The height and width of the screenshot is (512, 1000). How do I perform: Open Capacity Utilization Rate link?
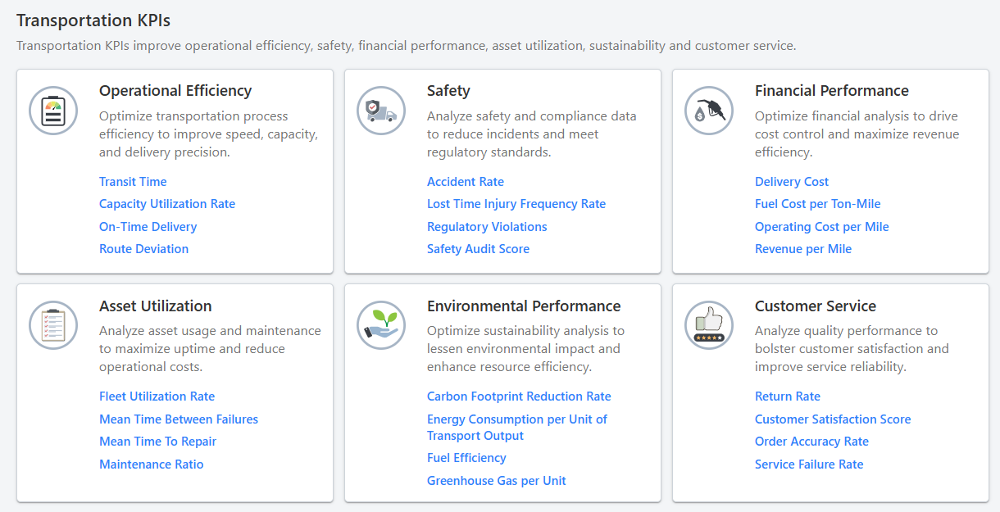(x=167, y=204)
